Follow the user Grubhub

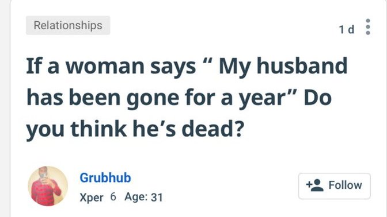click(335, 186)
